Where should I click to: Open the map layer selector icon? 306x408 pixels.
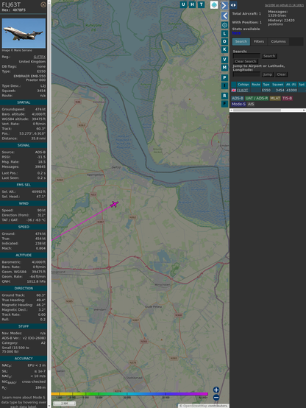click(214, 4)
